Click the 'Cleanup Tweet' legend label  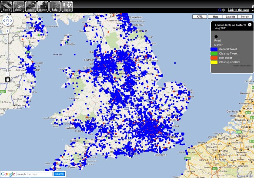click(228, 54)
